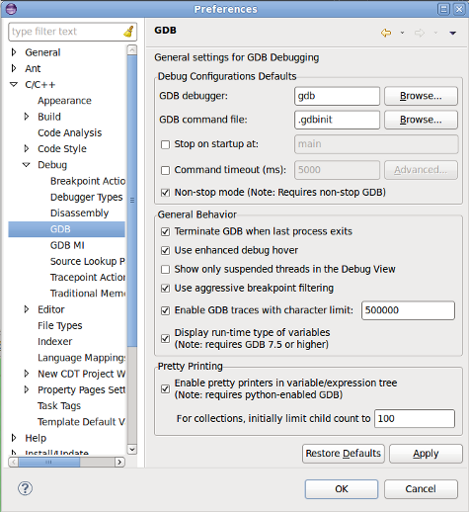Click the horizontal scrollbar right arrow
This screenshot has width=469, height=512.
click(x=119, y=463)
